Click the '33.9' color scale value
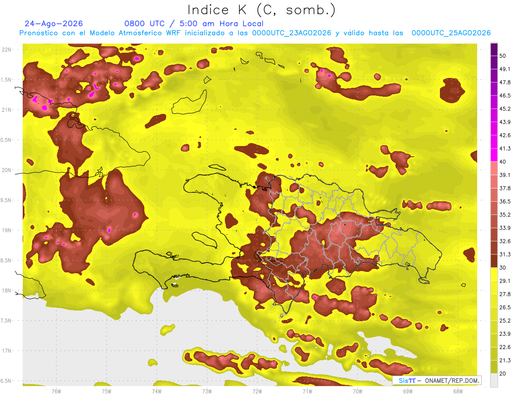The width and height of the screenshot is (514, 397). (505, 228)
